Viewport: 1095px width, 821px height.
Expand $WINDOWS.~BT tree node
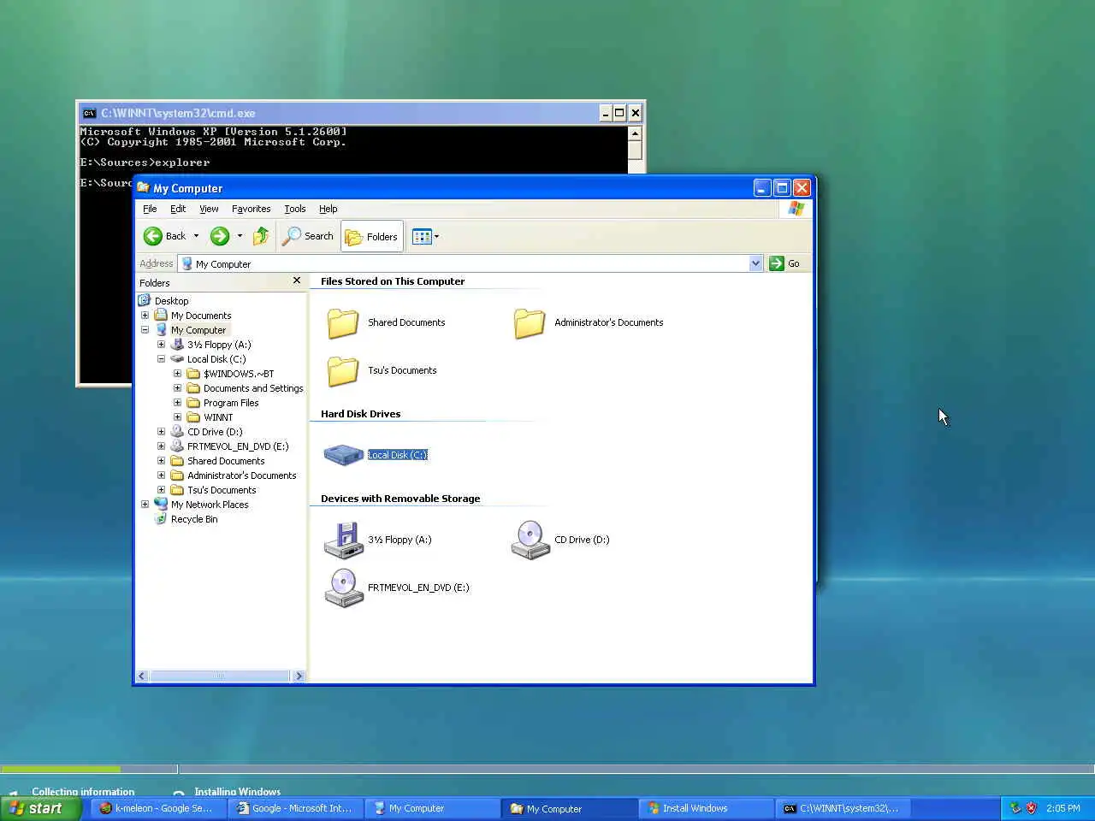[177, 374]
